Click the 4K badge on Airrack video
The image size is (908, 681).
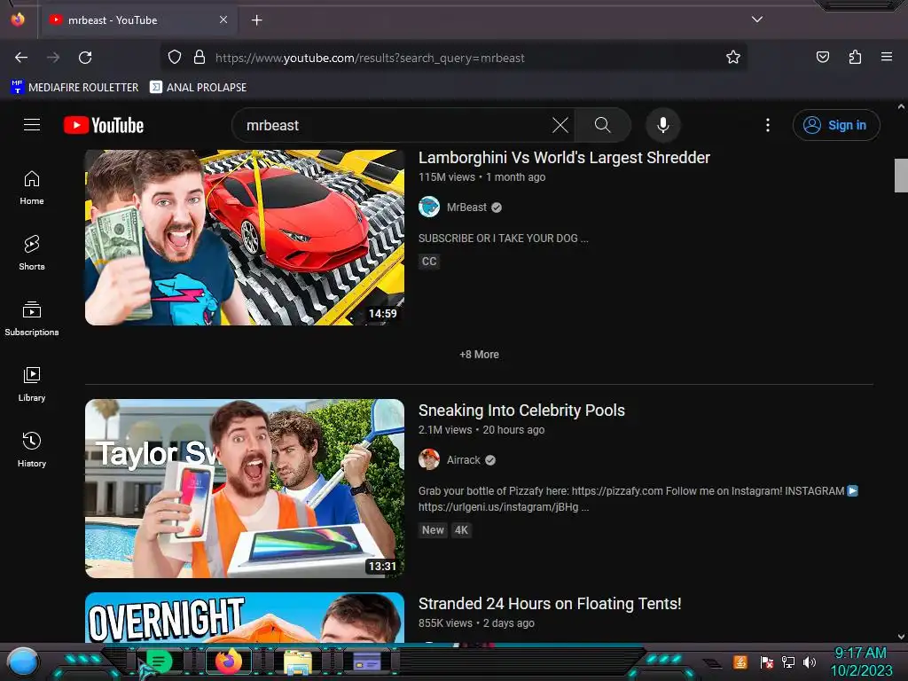[x=461, y=530]
